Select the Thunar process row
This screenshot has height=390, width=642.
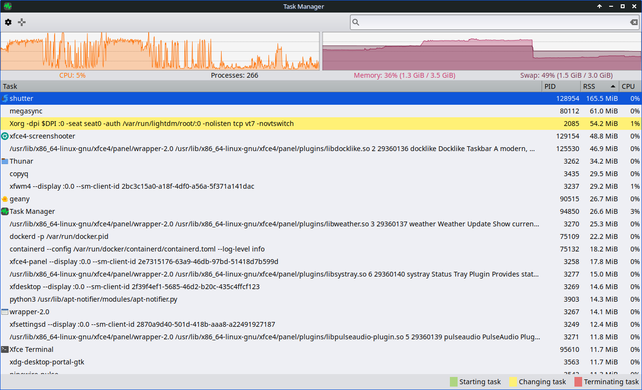pos(321,161)
